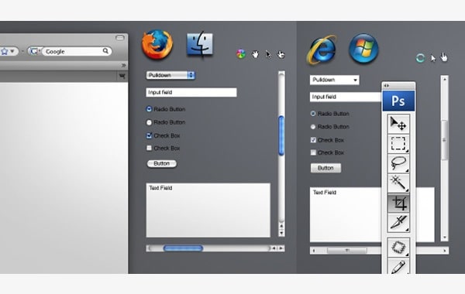The height and width of the screenshot is (294, 465).
Task: Click the bookmark star icon in browser toolbar
Action: (x=5, y=52)
